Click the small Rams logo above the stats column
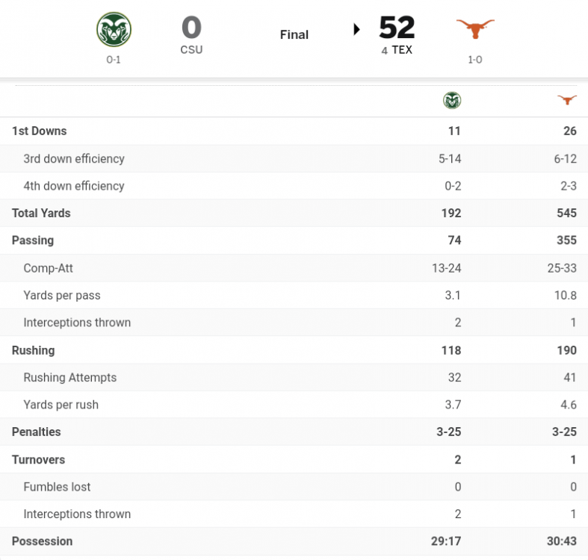The image size is (588, 560). point(451,100)
